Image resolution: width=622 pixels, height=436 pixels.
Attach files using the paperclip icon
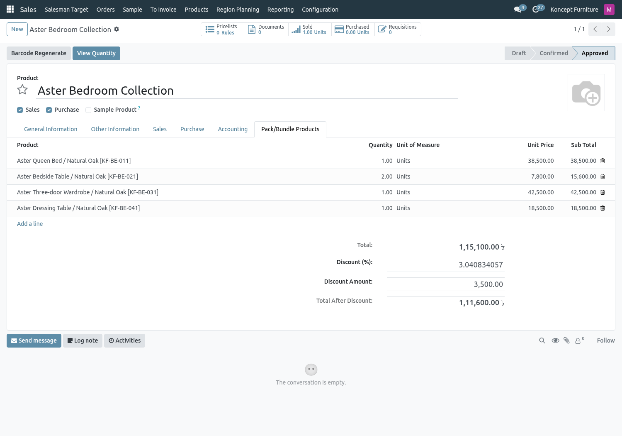(566, 340)
